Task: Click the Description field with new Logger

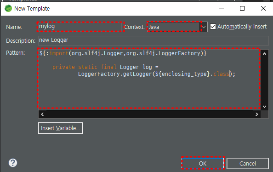Action: click(154, 40)
